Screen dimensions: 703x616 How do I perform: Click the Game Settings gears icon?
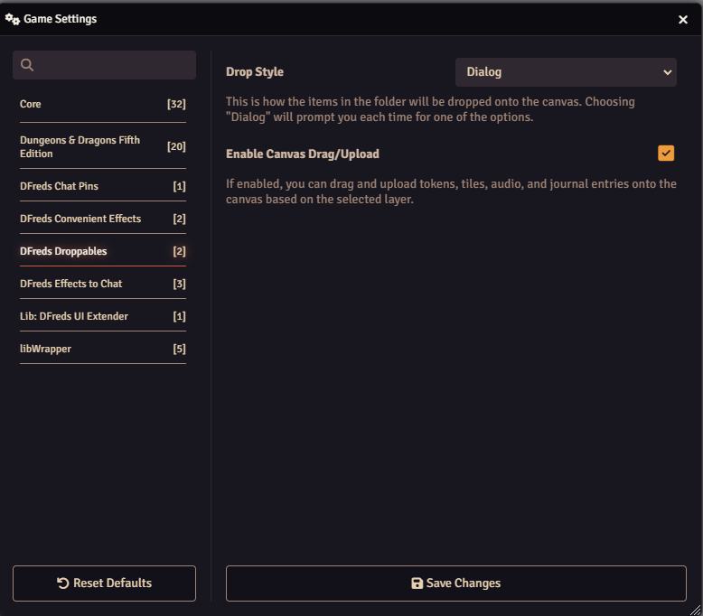click(13, 18)
